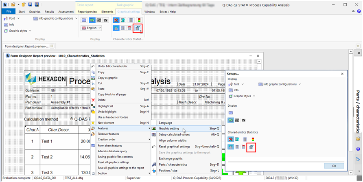The height and width of the screenshot is (182, 363).
Task: Switch to the Graphics ribbon tab
Action: (35, 11)
